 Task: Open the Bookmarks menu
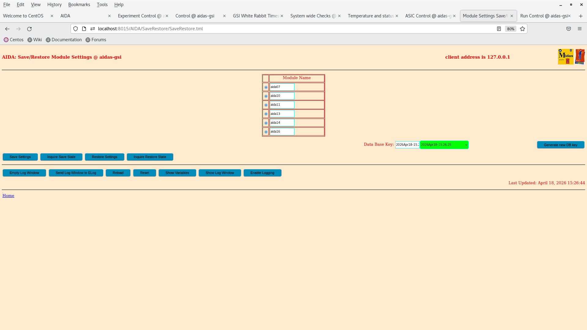point(79,5)
